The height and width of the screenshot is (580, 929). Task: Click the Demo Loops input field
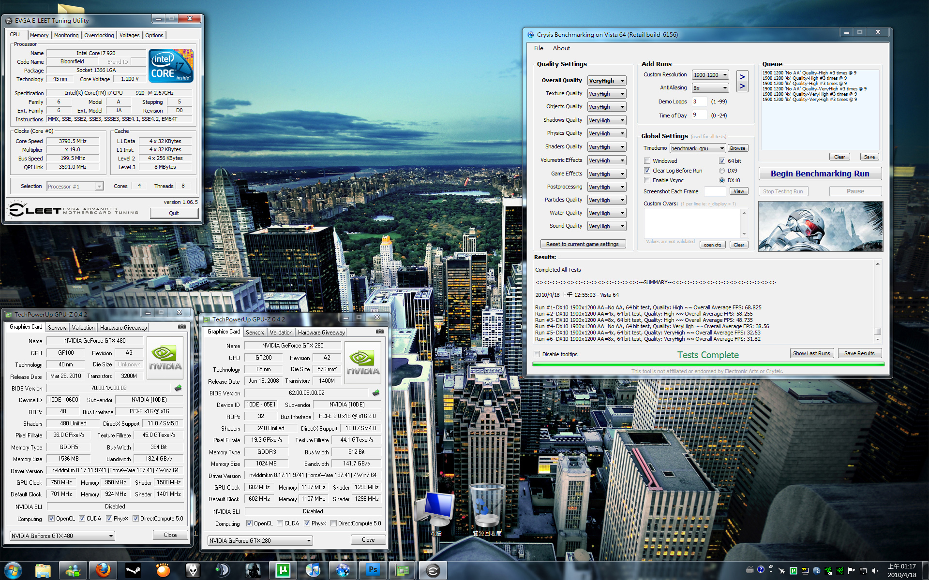[699, 101]
